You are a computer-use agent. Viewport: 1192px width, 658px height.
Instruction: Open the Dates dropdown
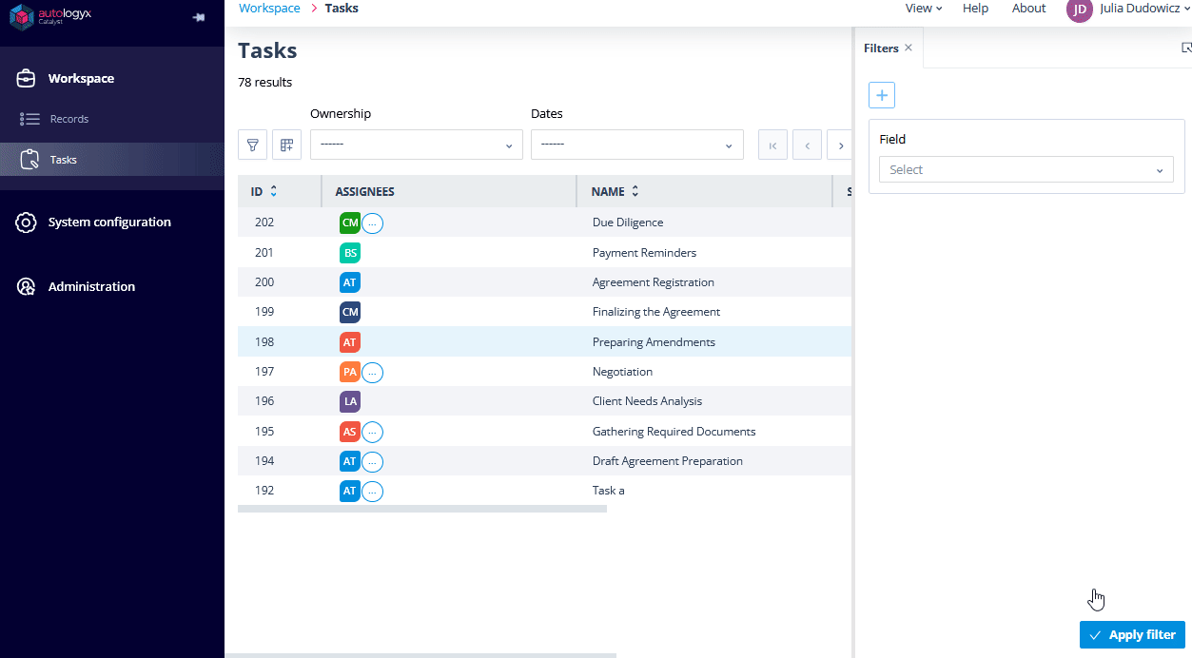point(637,145)
